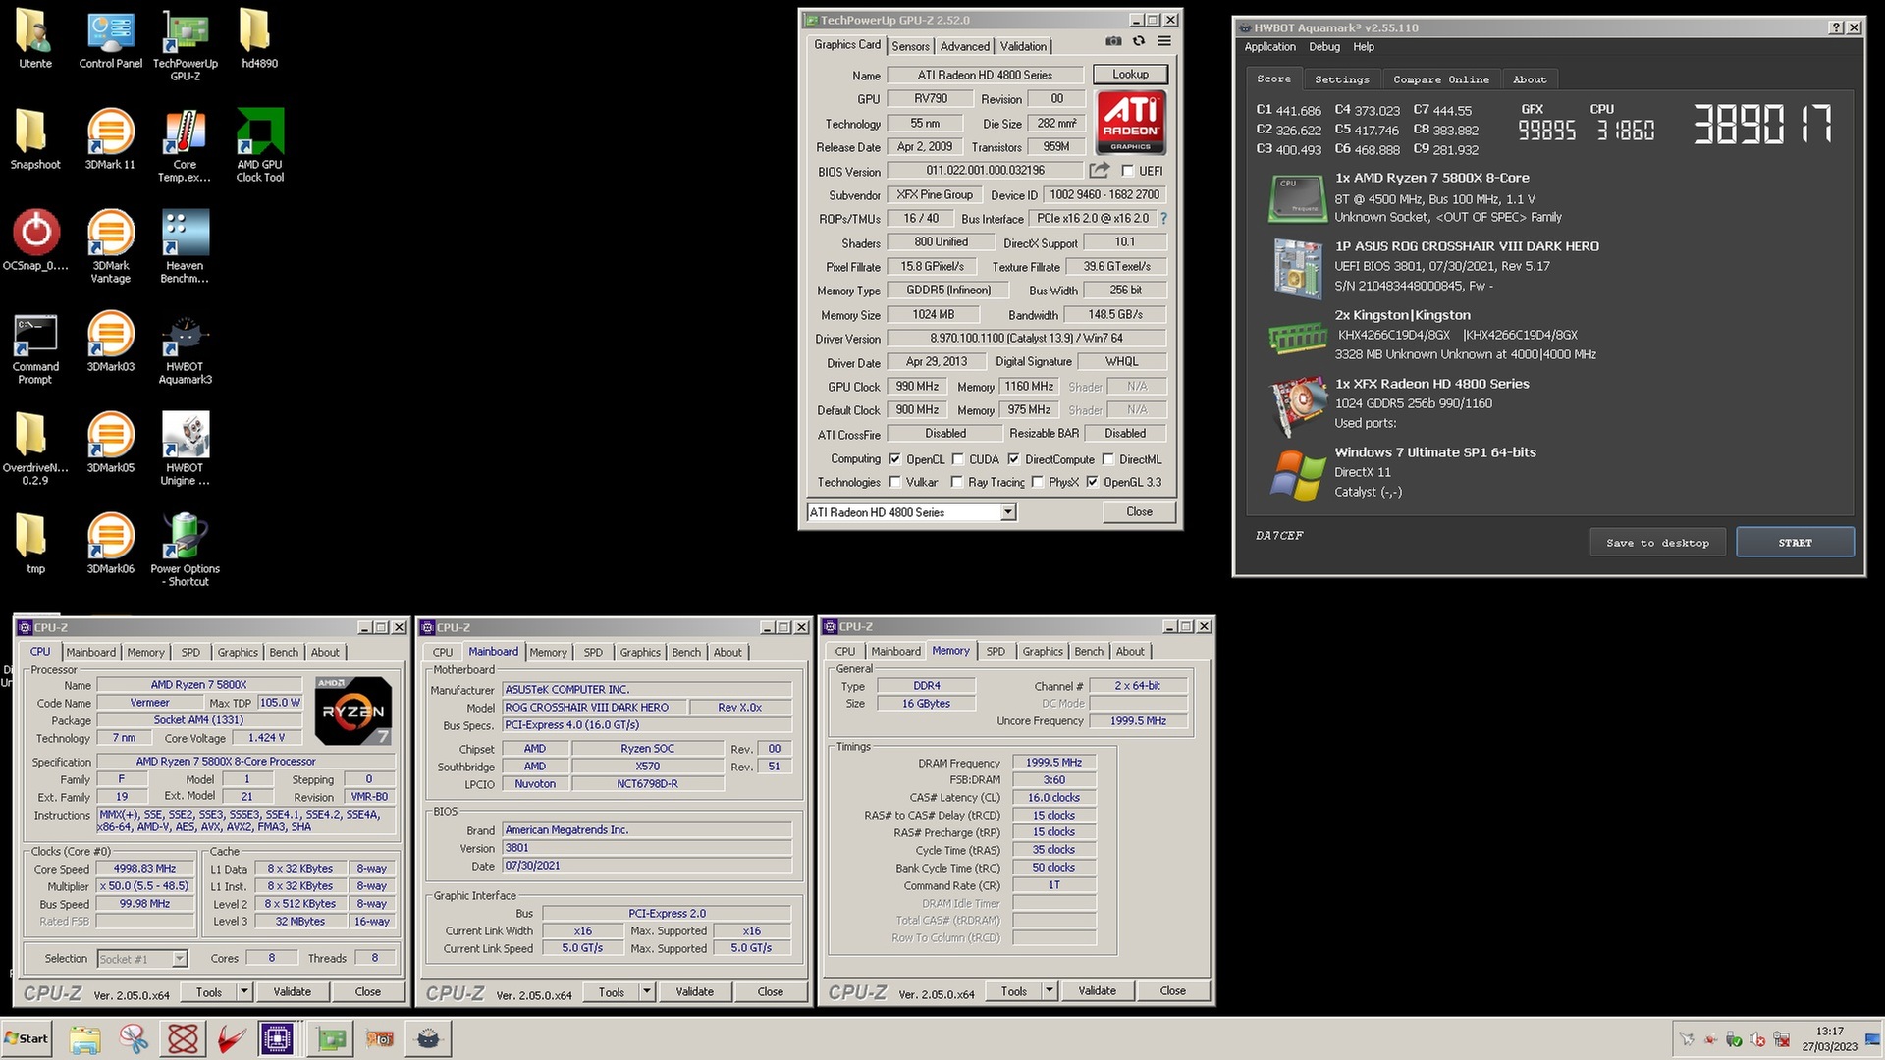This screenshot has width=1885, height=1060.
Task: Click the GPU-Z refresh icon
Action: pyautogui.click(x=1139, y=41)
